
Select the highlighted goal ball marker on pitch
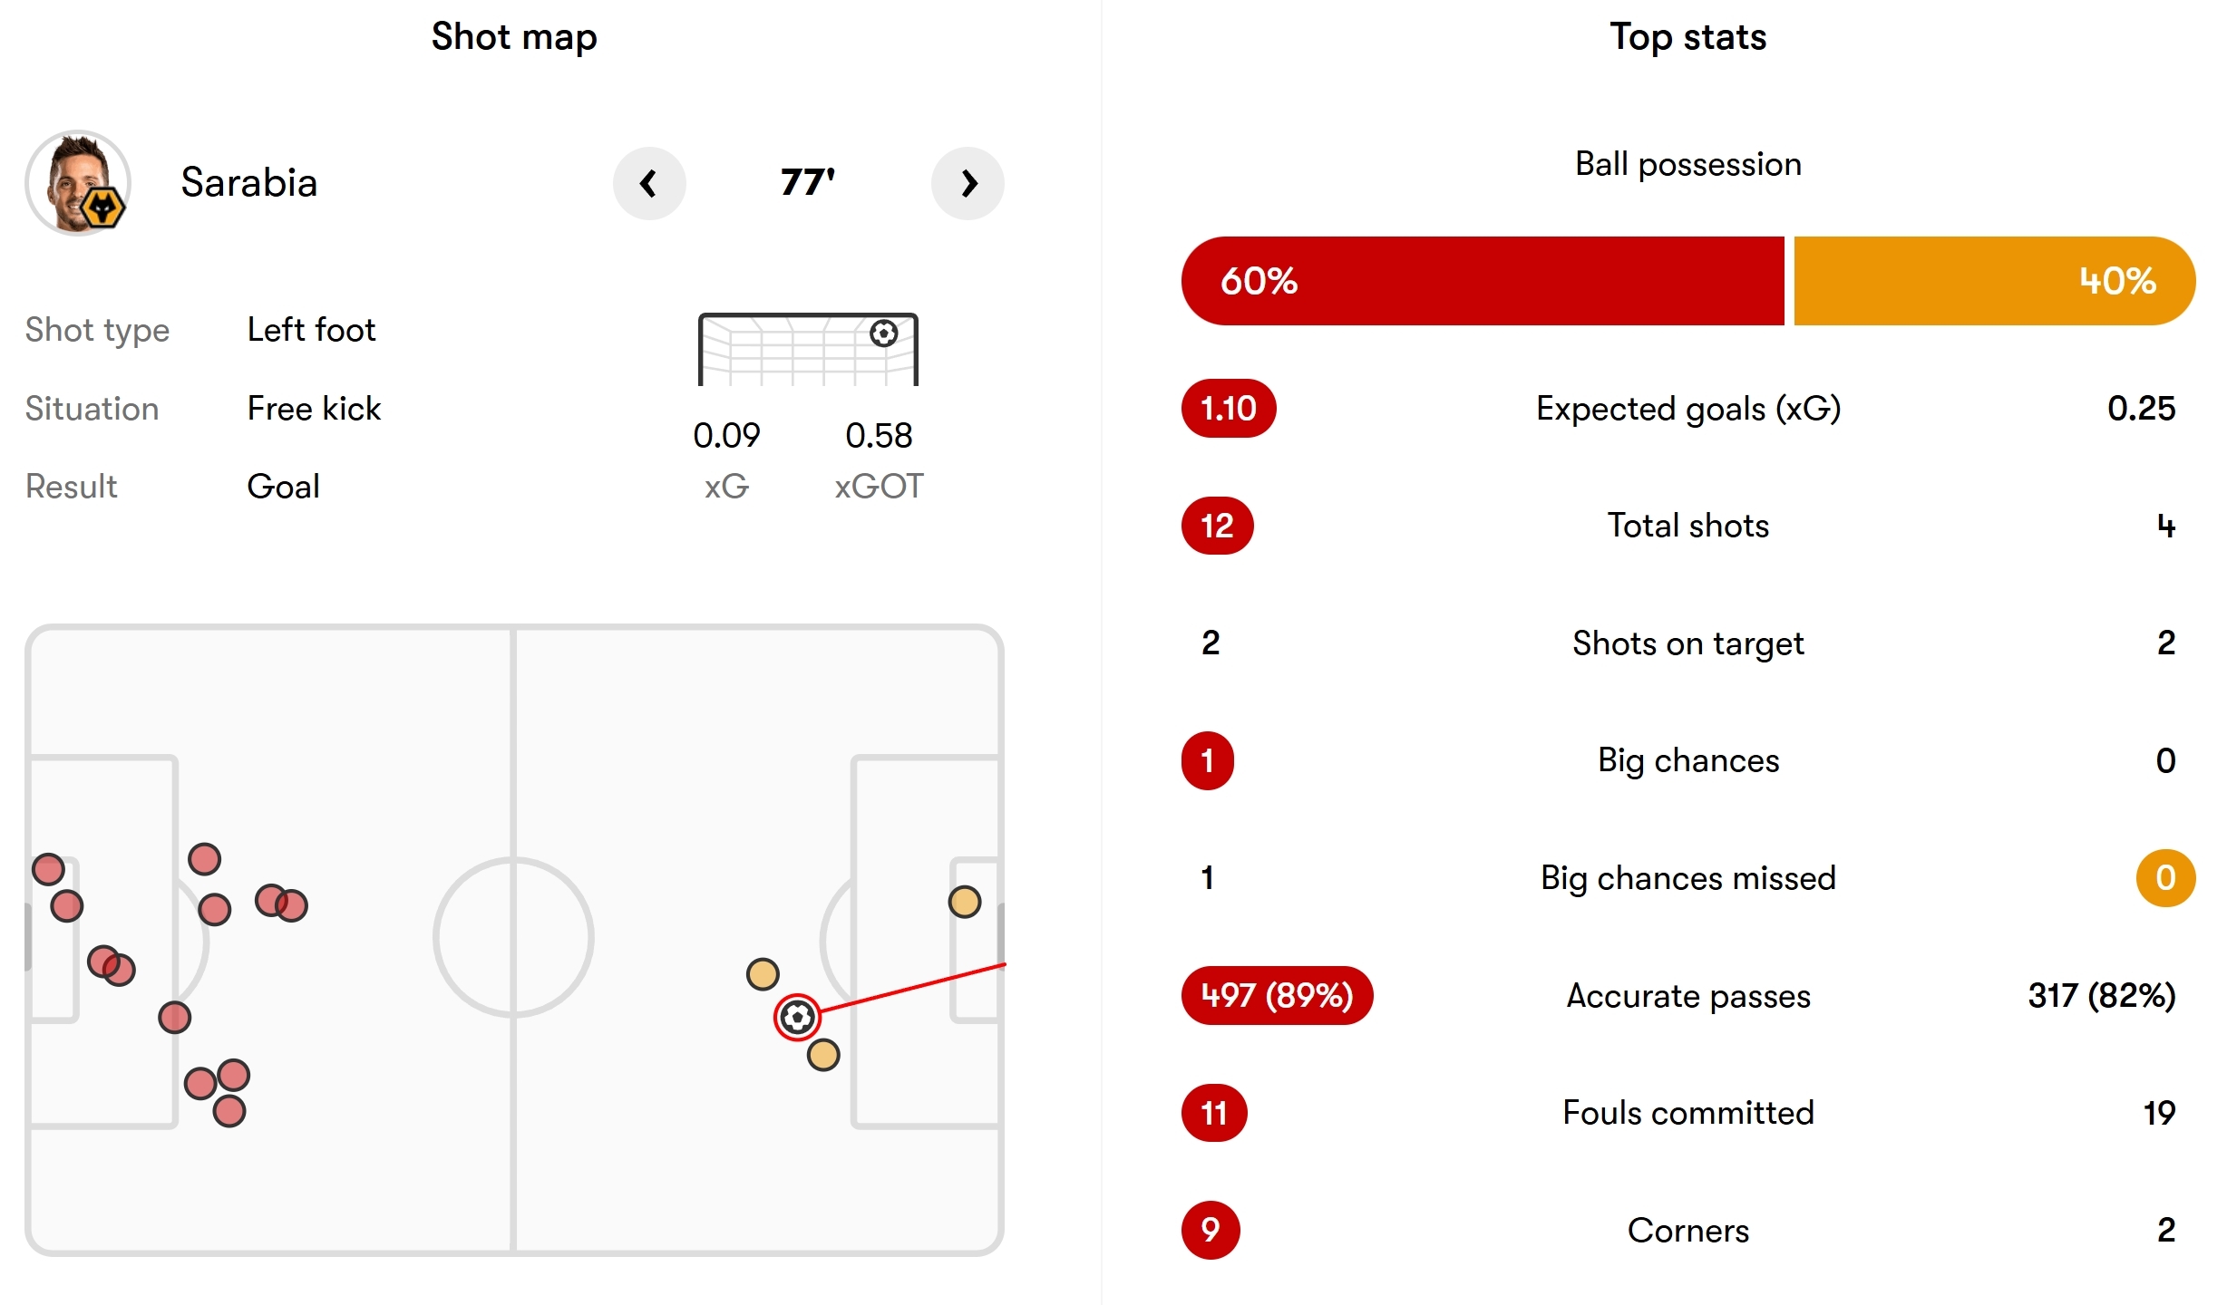click(x=798, y=1017)
